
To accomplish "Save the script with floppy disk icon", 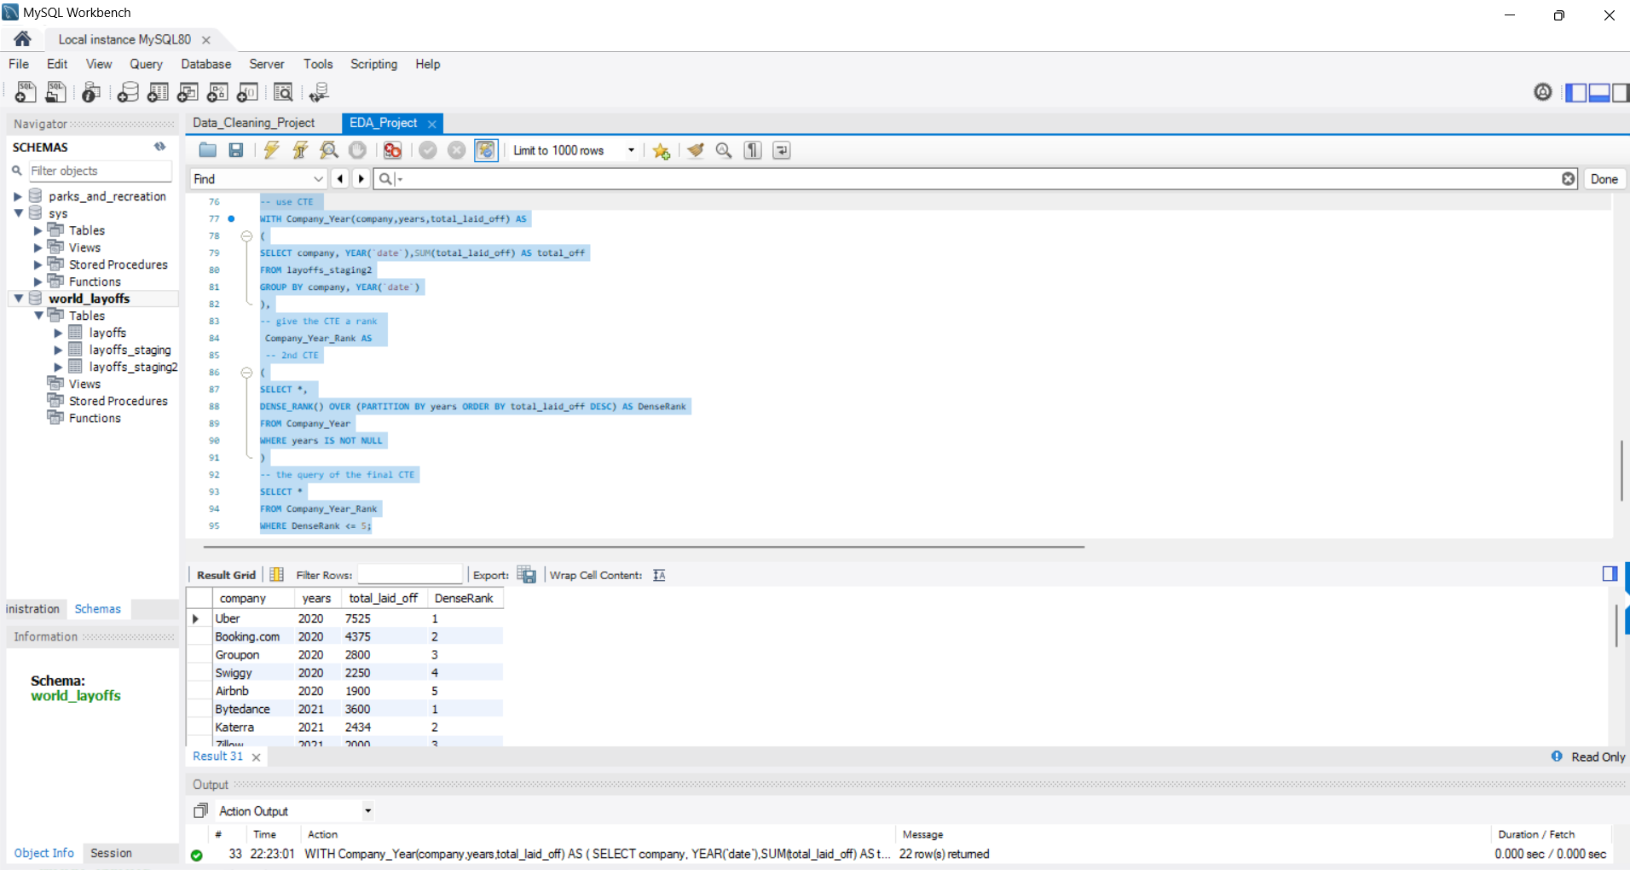I will tap(236, 150).
